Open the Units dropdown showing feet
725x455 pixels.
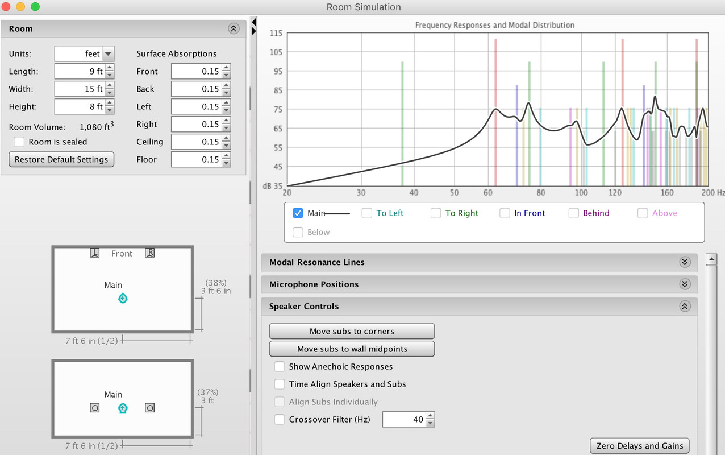[x=85, y=53]
